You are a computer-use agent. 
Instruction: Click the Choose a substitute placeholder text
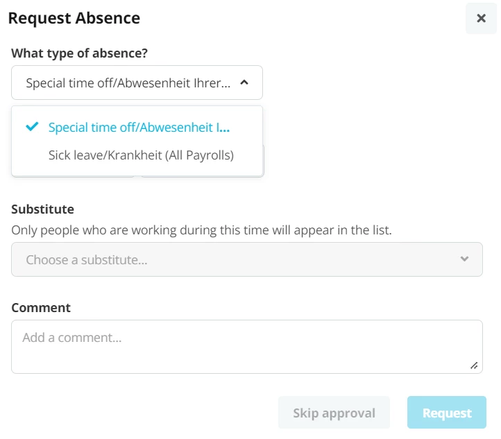coord(87,259)
